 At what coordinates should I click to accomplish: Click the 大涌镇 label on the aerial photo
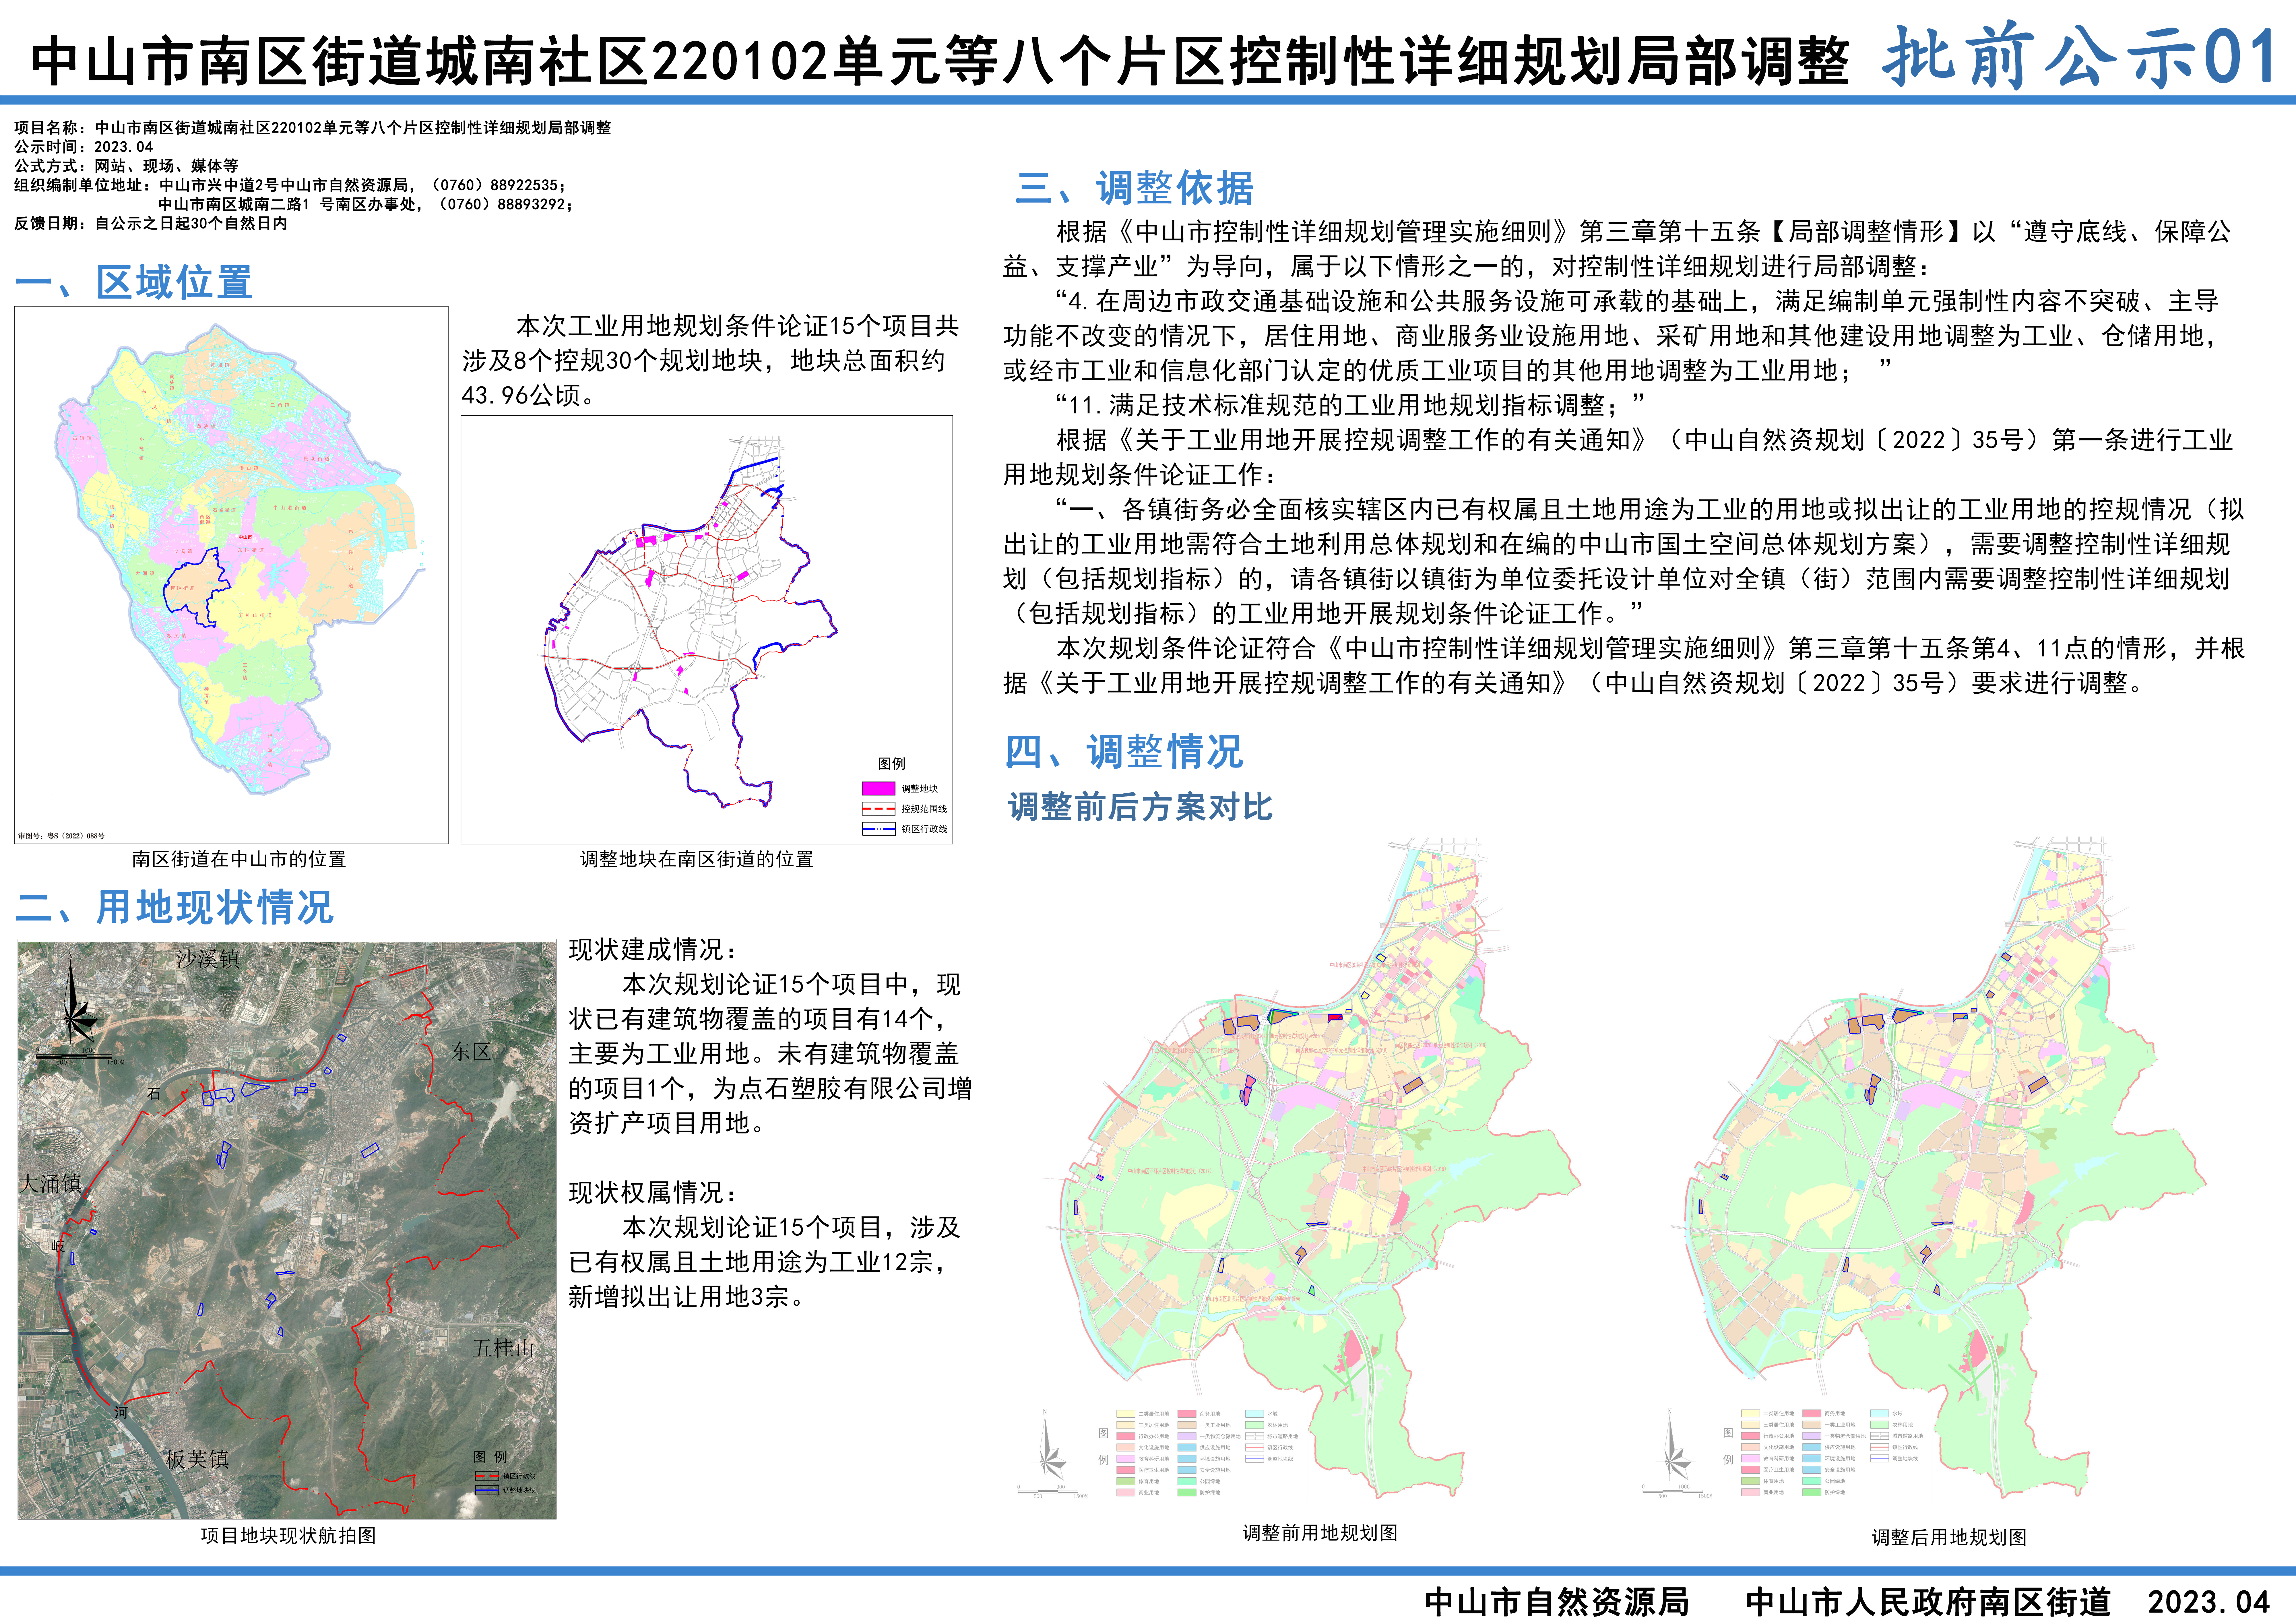(50, 1184)
